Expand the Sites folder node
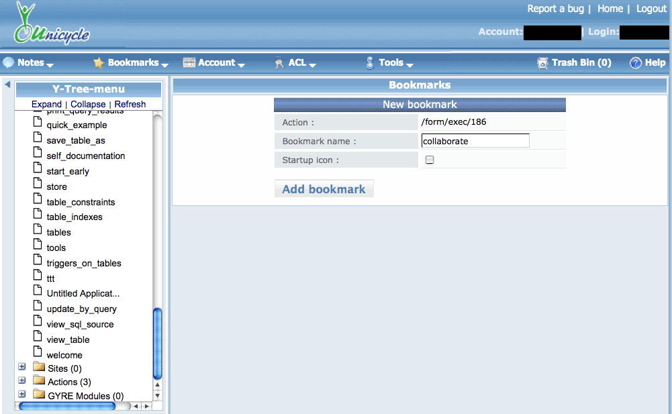The width and height of the screenshot is (672, 414). [21, 368]
